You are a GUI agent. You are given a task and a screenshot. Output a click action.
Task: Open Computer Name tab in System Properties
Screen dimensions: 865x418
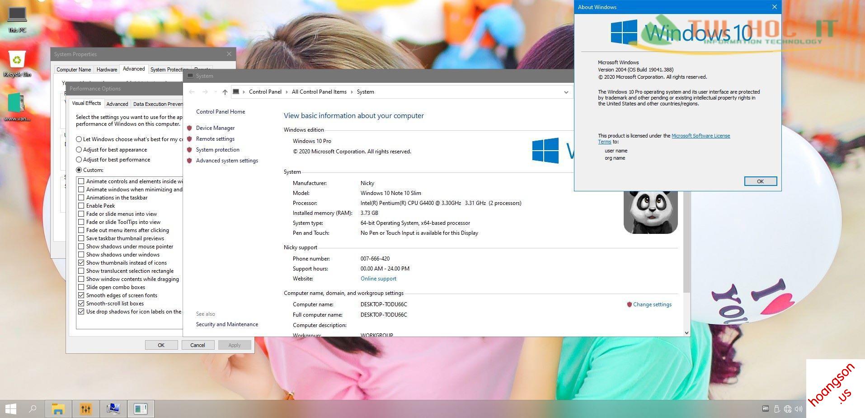pos(74,70)
